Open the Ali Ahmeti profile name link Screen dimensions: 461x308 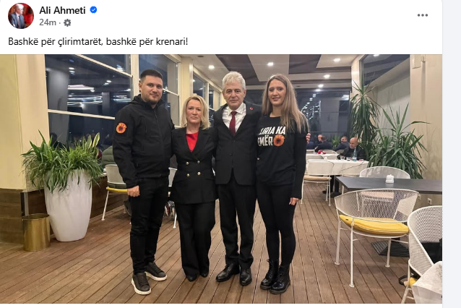[62, 10]
